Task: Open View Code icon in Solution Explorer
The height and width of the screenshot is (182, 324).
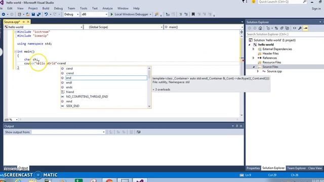Action: click(295, 28)
